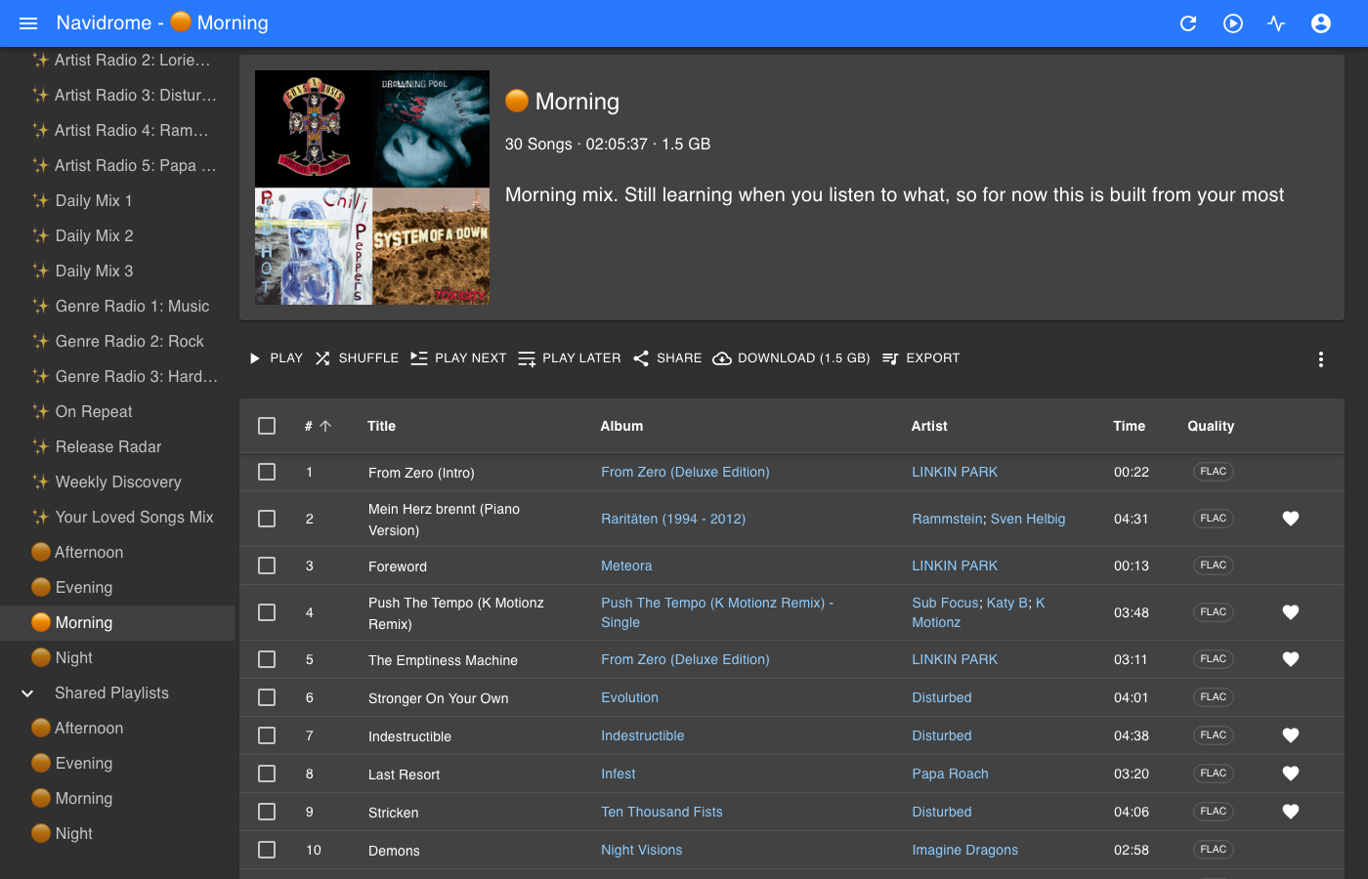Image resolution: width=1368 pixels, height=879 pixels.
Task: Click the FLAC badge on Foreword row
Action: tap(1214, 565)
